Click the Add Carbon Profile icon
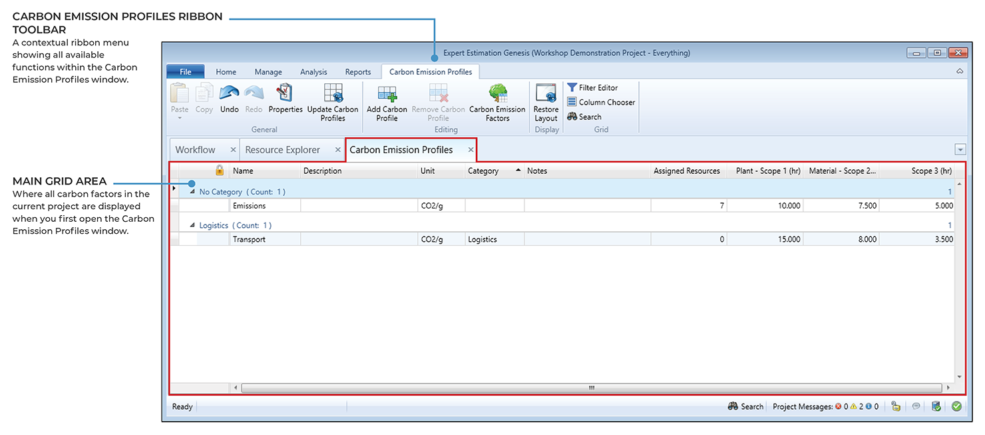 pos(387,94)
